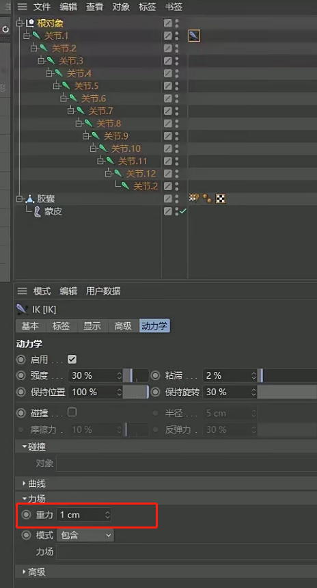317x588 pixels.
Task: Click the joint icon of 关节.9
Action: point(96,136)
